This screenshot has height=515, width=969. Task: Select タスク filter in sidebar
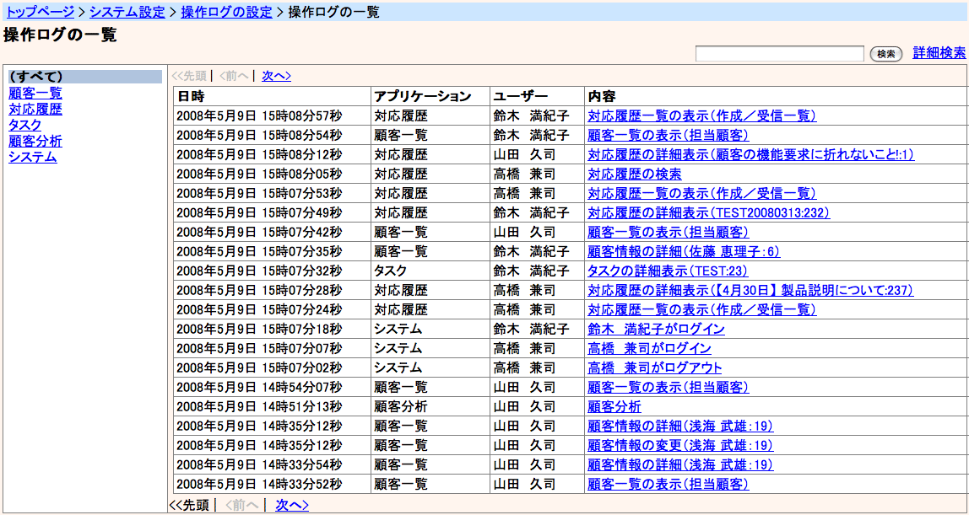(x=24, y=125)
